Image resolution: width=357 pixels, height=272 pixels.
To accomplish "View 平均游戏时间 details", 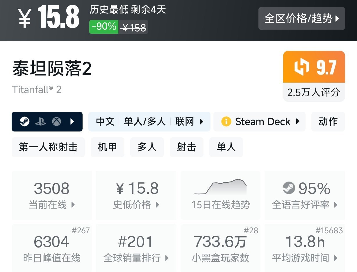I will (x=305, y=248).
